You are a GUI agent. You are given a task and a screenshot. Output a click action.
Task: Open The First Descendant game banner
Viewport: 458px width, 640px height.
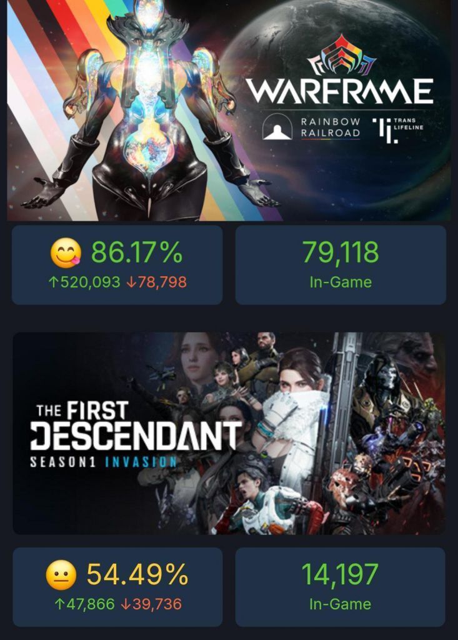[229, 433]
